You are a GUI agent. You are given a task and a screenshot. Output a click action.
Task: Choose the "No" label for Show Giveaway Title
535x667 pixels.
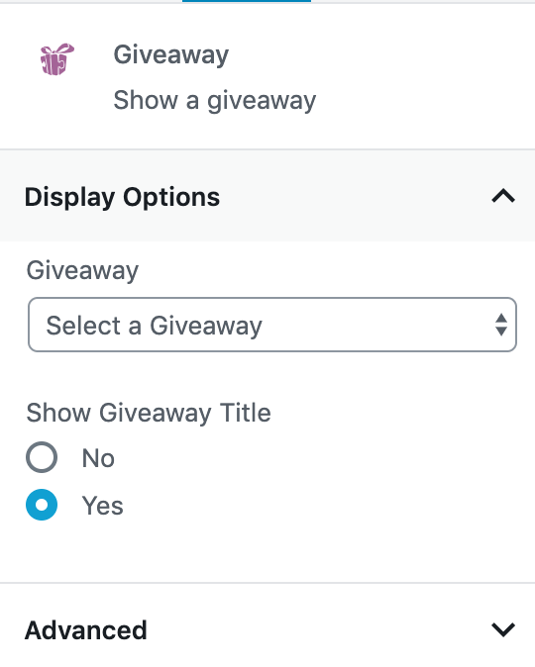[x=98, y=458]
